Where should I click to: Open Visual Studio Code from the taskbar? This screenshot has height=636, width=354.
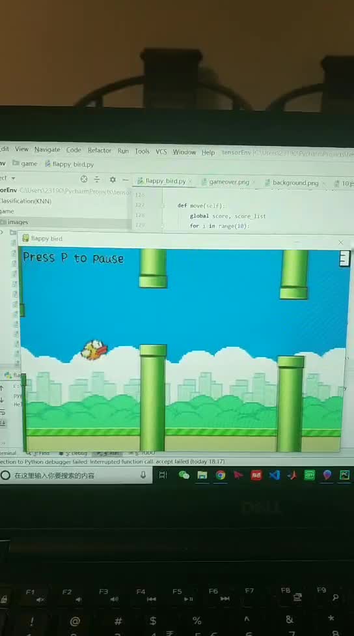pyautogui.click(x=275, y=474)
